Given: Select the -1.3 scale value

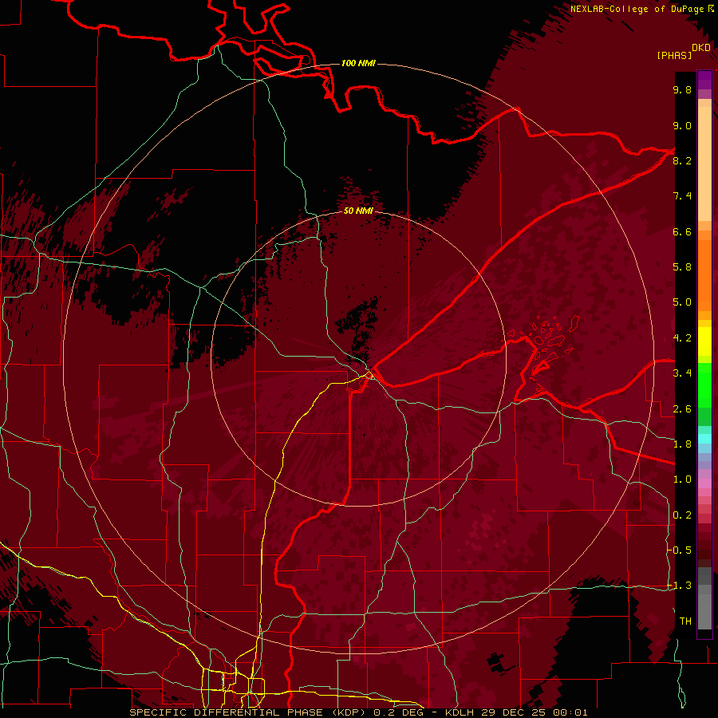Looking at the screenshot, I should point(680,586).
